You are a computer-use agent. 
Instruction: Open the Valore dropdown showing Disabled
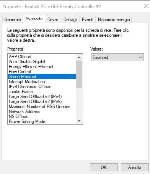coord(117,57)
